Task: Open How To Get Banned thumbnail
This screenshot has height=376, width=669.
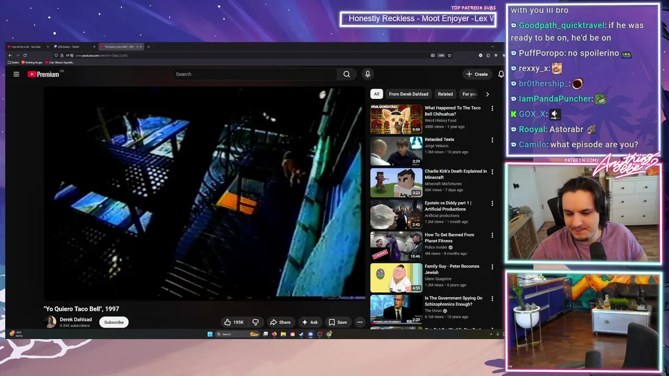Action: click(x=396, y=246)
